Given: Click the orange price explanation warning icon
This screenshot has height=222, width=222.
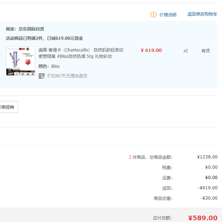Looking at the screenshot, I should [154, 15].
